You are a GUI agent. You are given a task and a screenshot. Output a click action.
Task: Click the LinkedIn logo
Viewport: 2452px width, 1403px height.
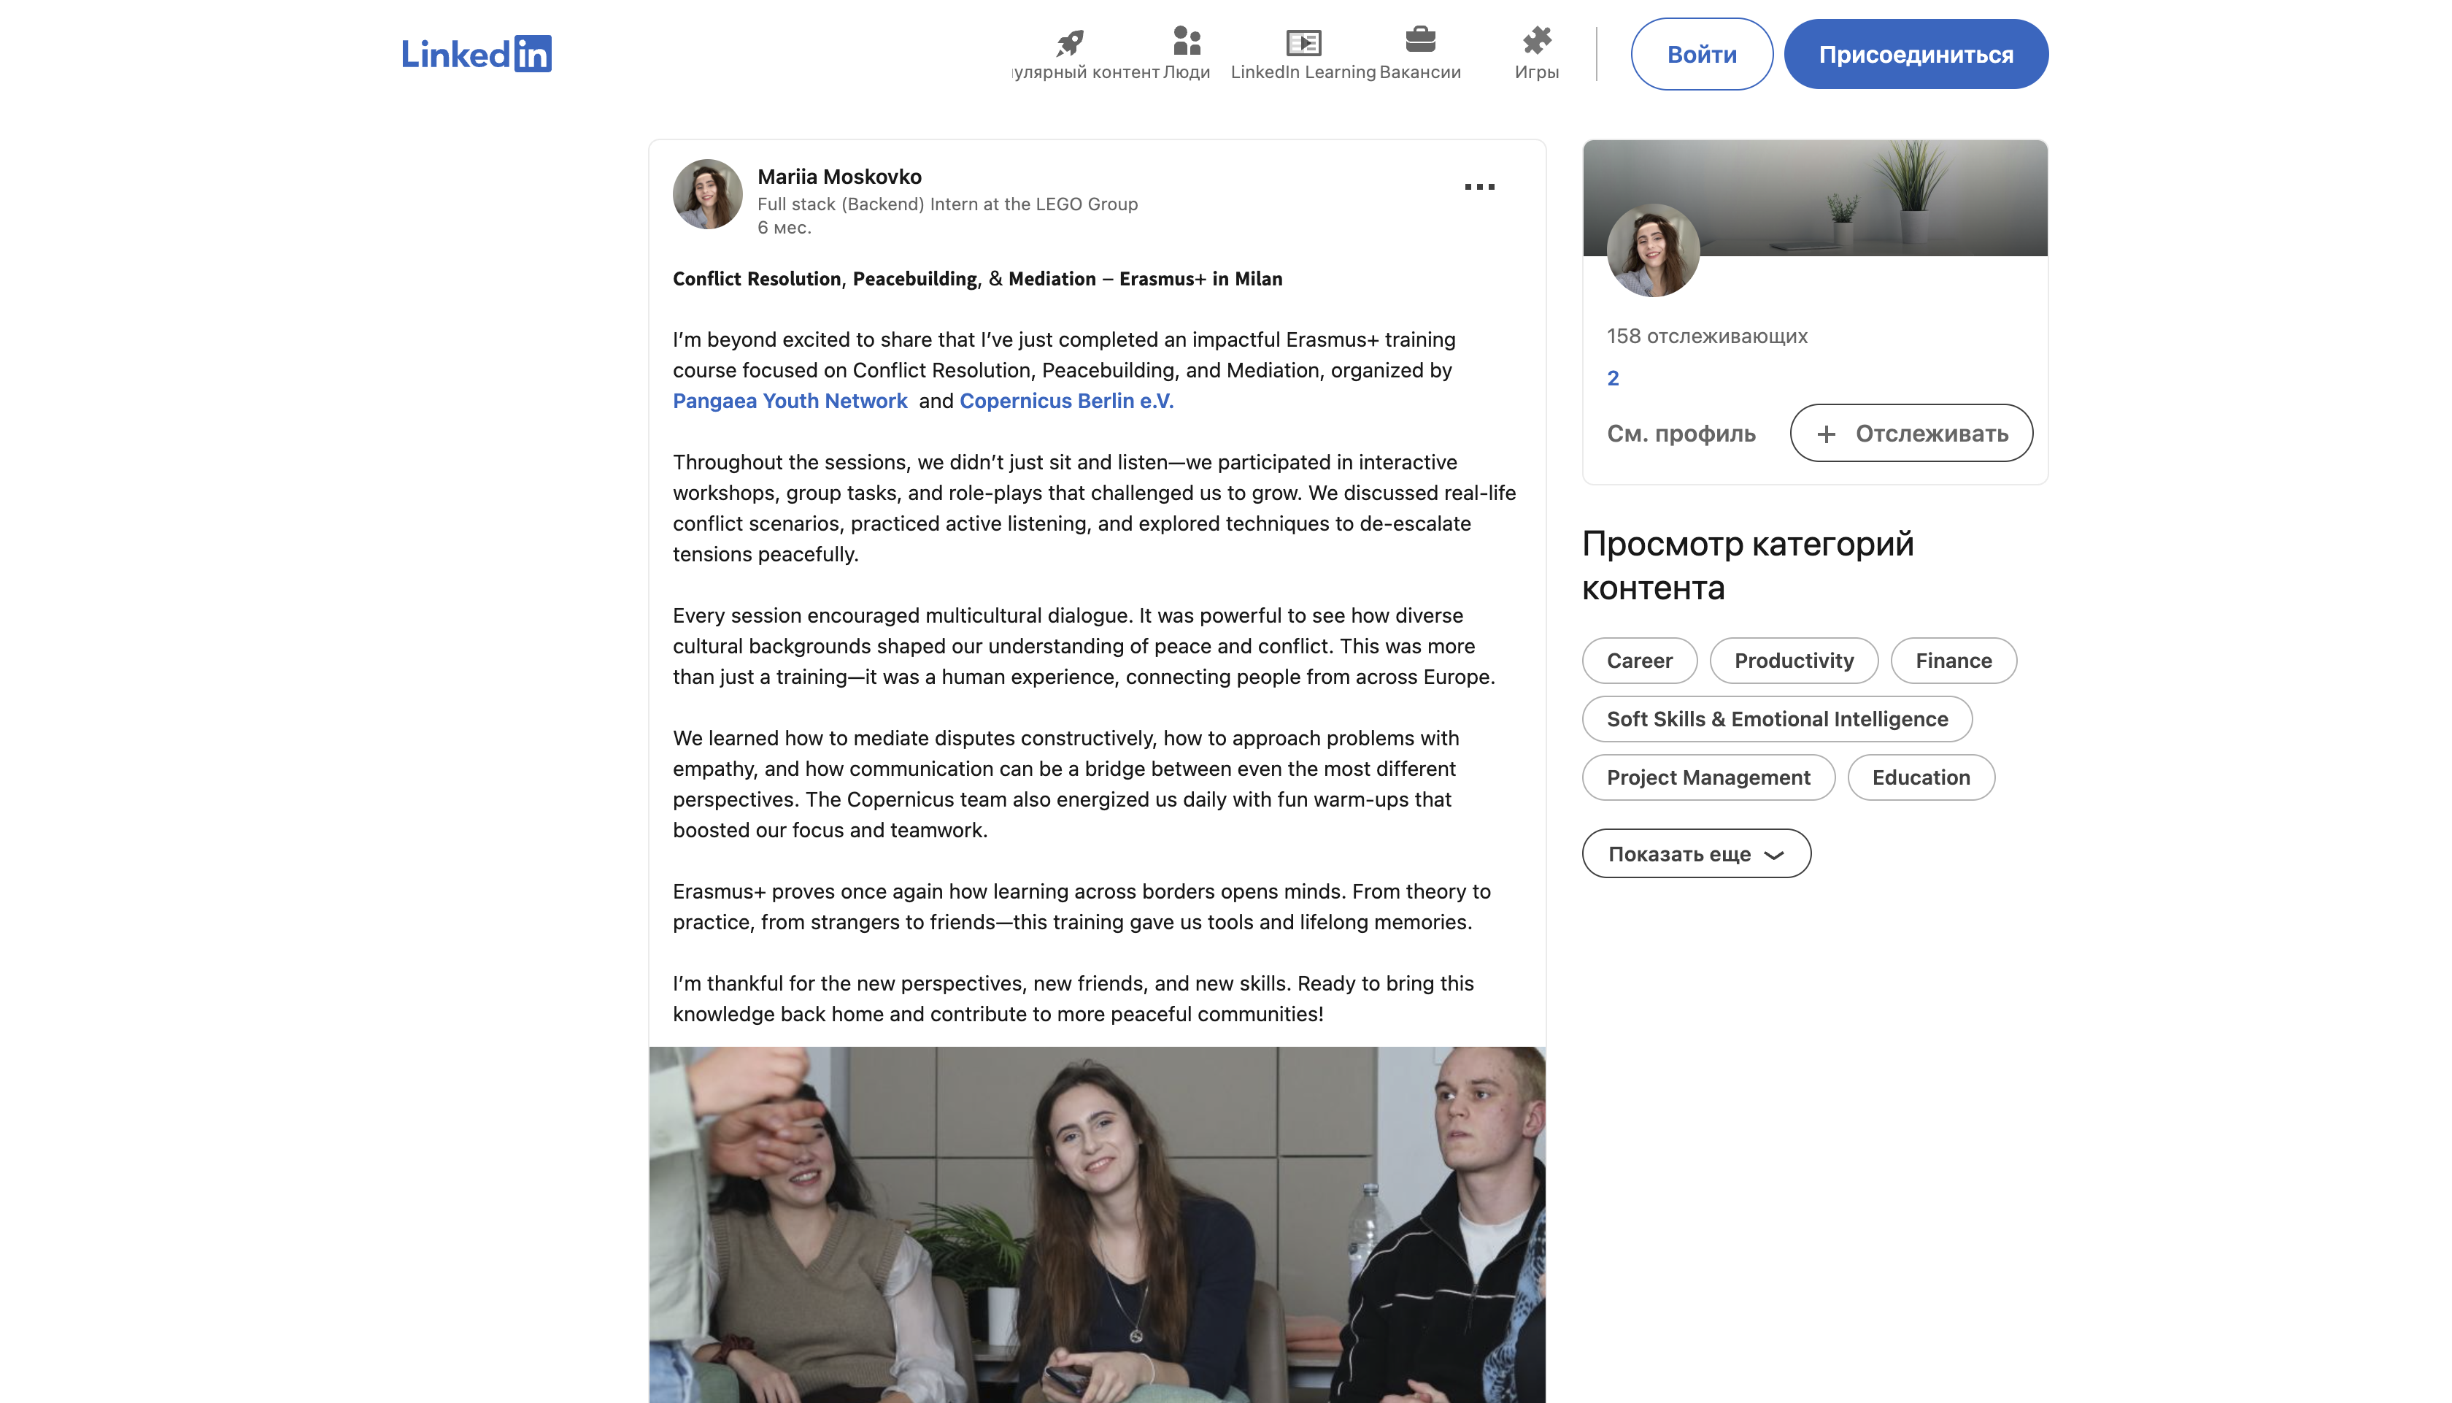[x=476, y=54]
